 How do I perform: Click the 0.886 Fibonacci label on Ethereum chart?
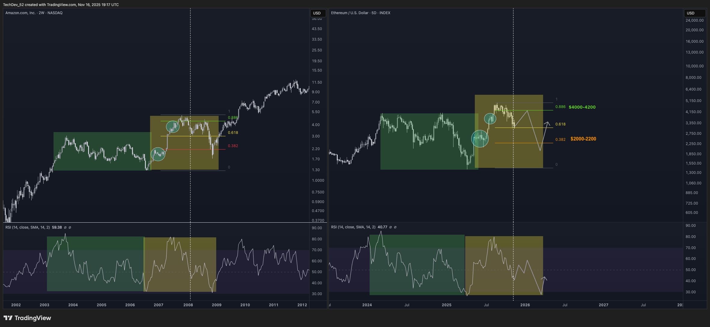560,107
